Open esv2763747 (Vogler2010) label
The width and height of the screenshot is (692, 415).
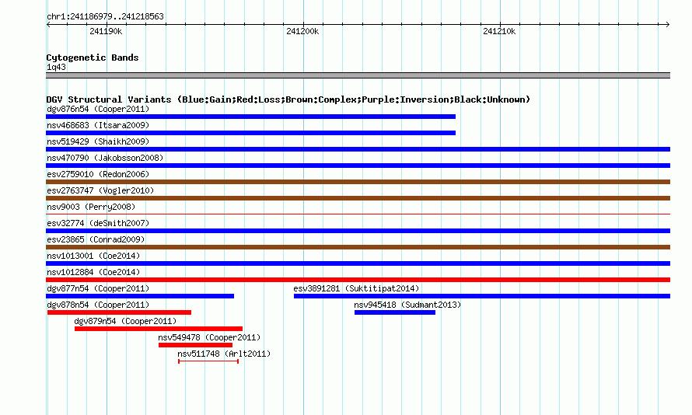[x=100, y=190]
